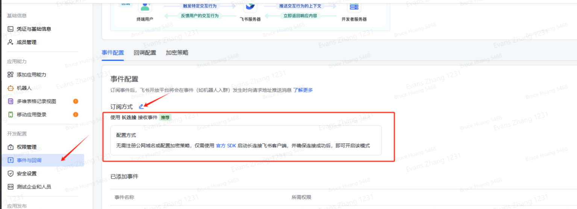Click the 开发配置 sidebar group label

17,134
